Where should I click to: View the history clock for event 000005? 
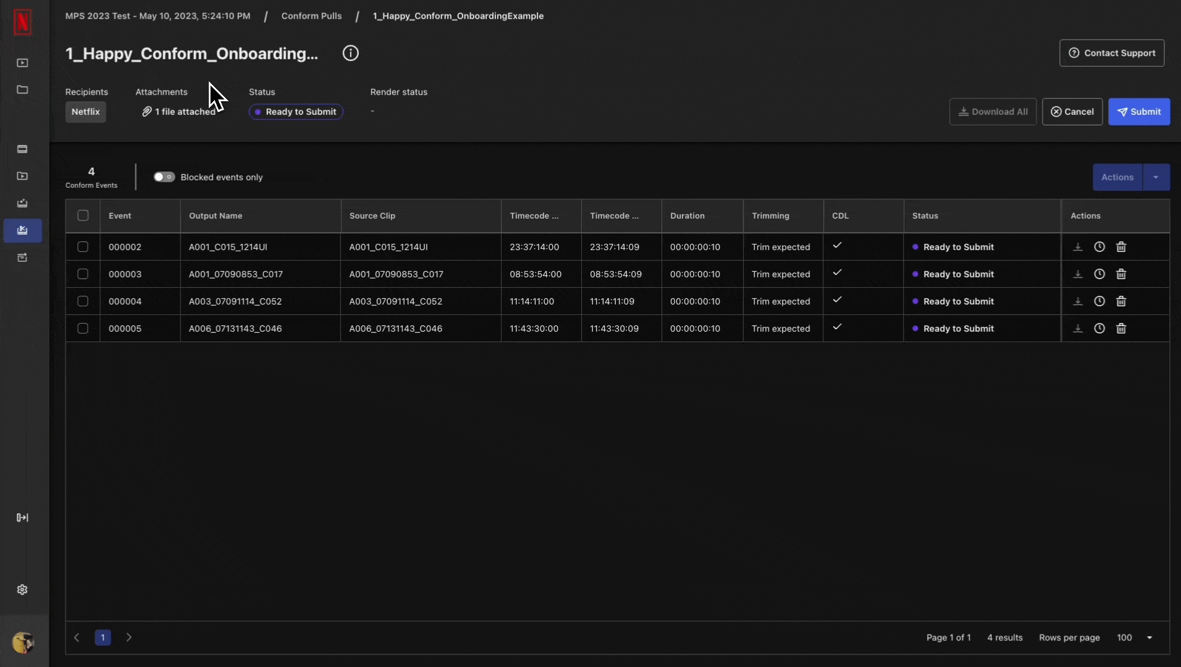click(1099, 329)
